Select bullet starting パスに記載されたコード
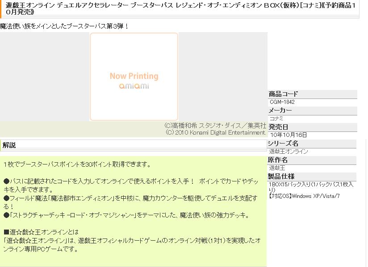 [x=131, y=185]
